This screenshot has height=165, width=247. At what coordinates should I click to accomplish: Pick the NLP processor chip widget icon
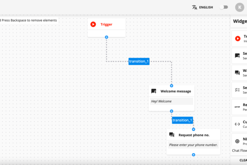coord(237,141)
